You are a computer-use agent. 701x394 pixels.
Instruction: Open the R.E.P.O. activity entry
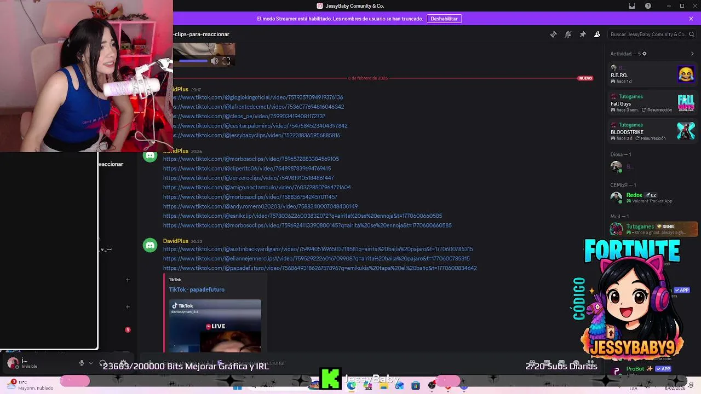click(x=653, y=74)
